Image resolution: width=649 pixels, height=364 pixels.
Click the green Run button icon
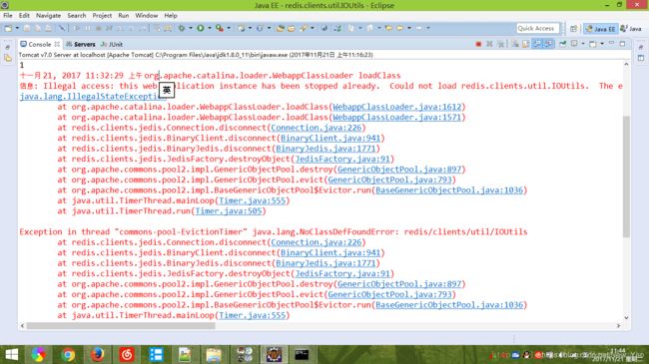click(x=201, y=28)
